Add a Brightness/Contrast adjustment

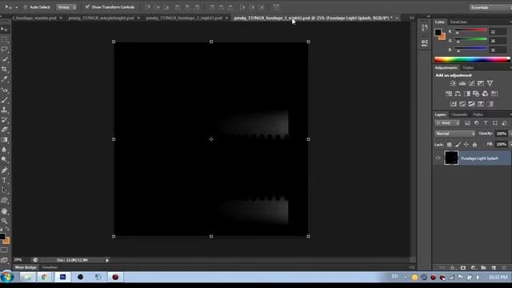[x=453, y=83]
